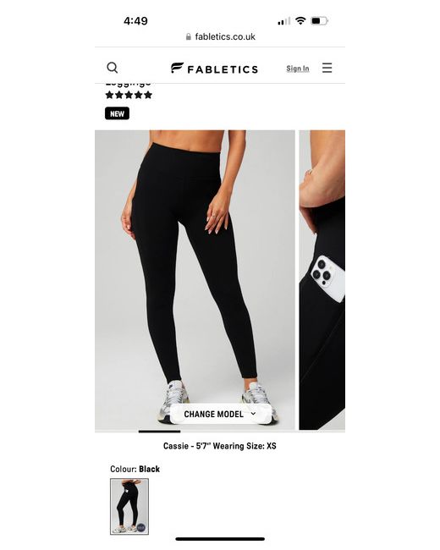Tap the padlock icon beside fabletics.co.uk
Viewport: 440px width, 550px height.
pos(189,36)
